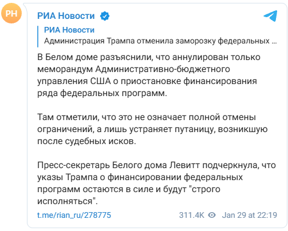Click the word США in the message
Image resolution: width=288 pixels, height=231 pixels.
pyautogui.click(x=100, y=81)
